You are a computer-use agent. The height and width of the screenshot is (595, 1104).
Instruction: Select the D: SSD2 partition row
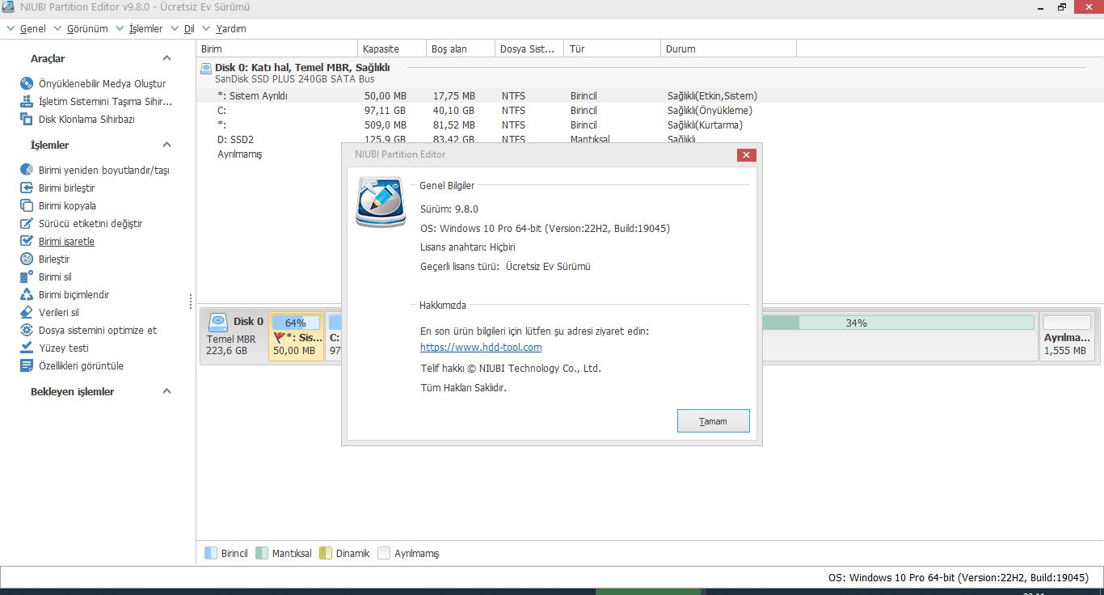tap(650, 139)
